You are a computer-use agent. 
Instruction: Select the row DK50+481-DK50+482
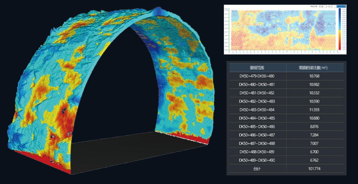(x=286, y=93)
